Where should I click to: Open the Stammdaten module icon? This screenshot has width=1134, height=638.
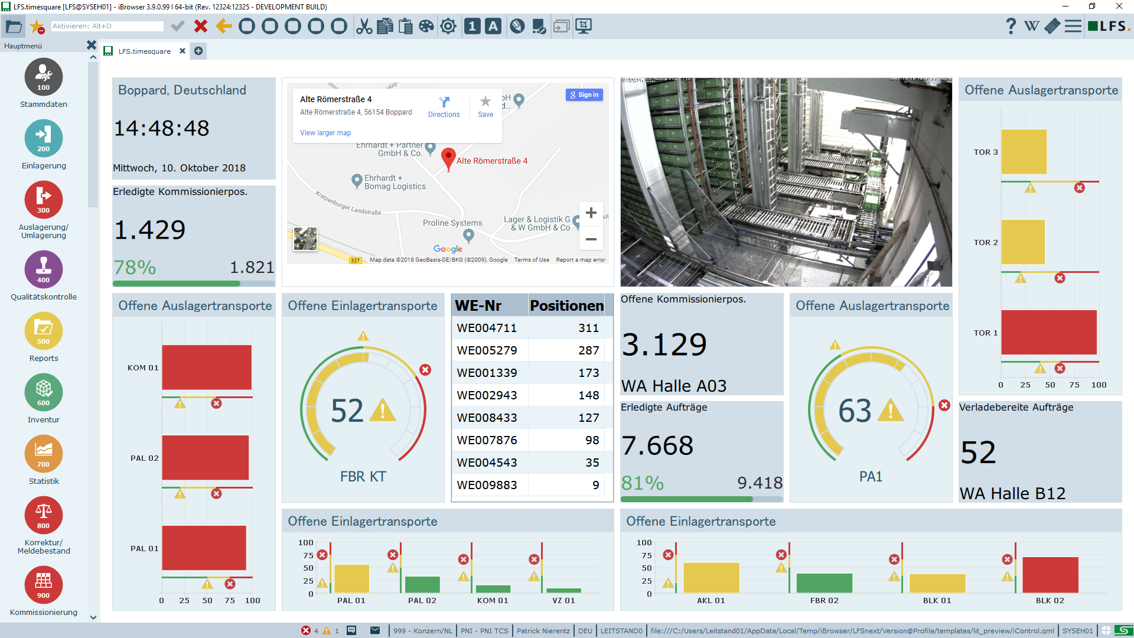point(43,77)
